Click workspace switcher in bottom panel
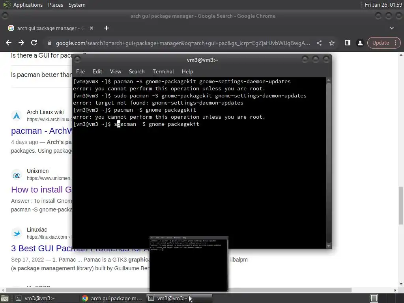The width and height of the screenshot is (404, 303). pyautogui.click(x=374, y=298)
